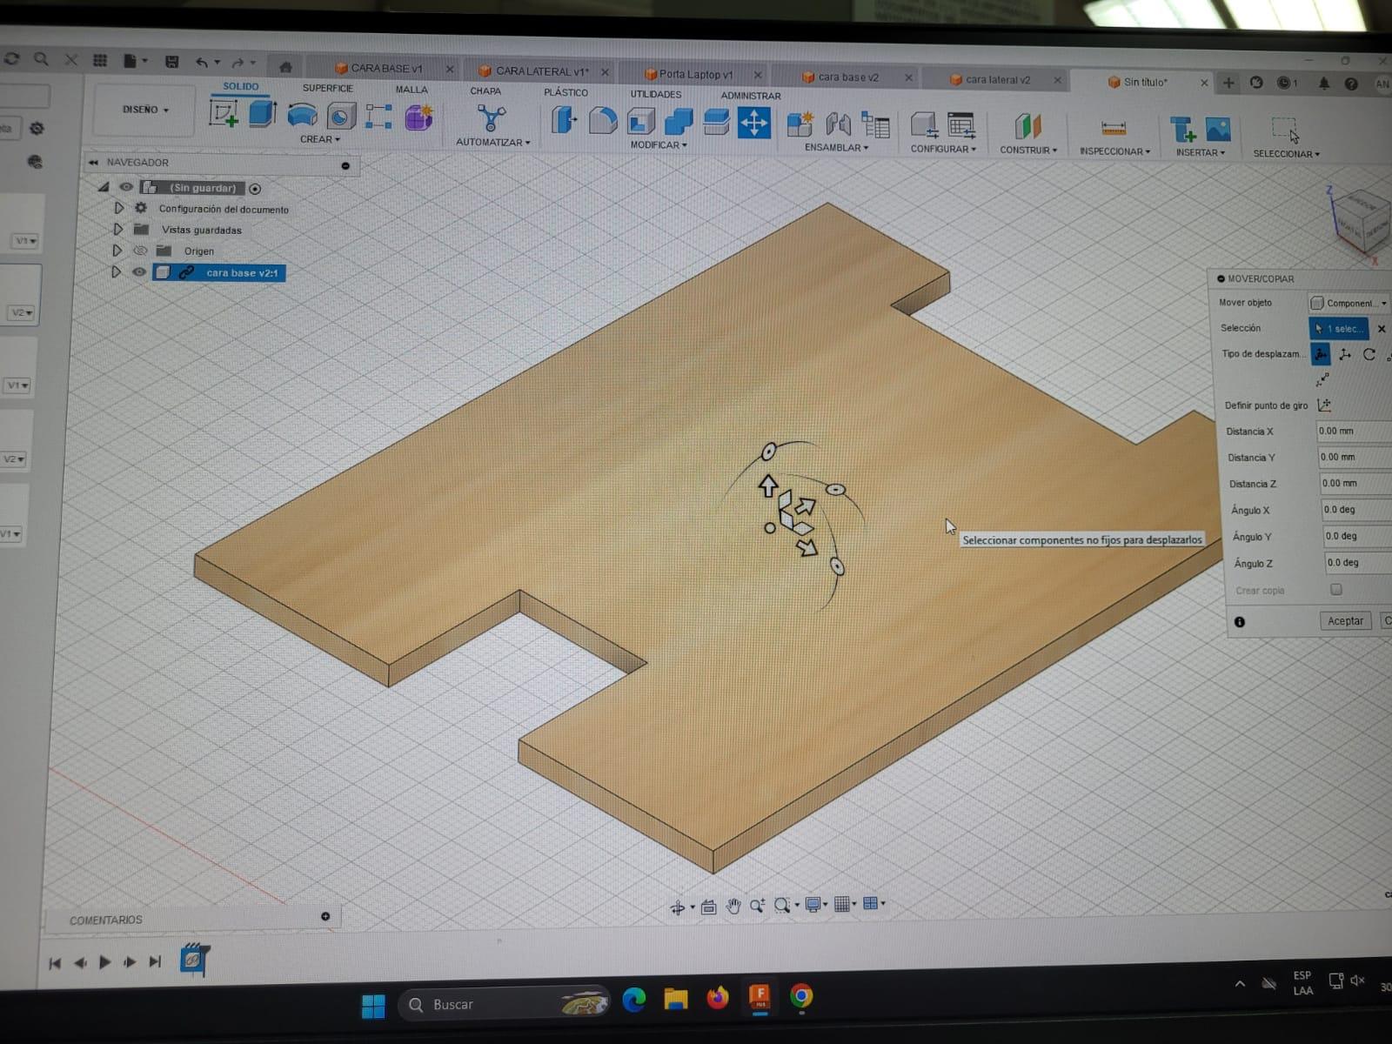
Task: Expand the Vistas guardadas folder
Action: coord(118,229)
